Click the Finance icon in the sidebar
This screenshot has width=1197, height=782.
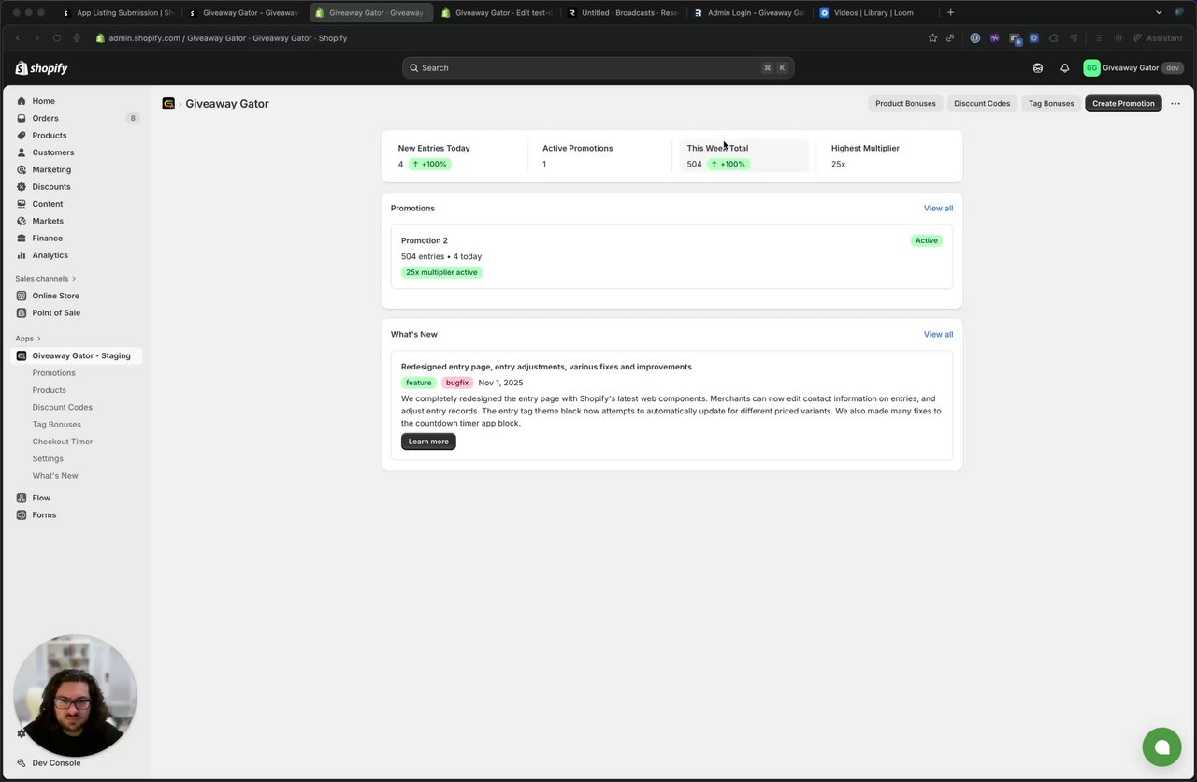pos(22,239)
